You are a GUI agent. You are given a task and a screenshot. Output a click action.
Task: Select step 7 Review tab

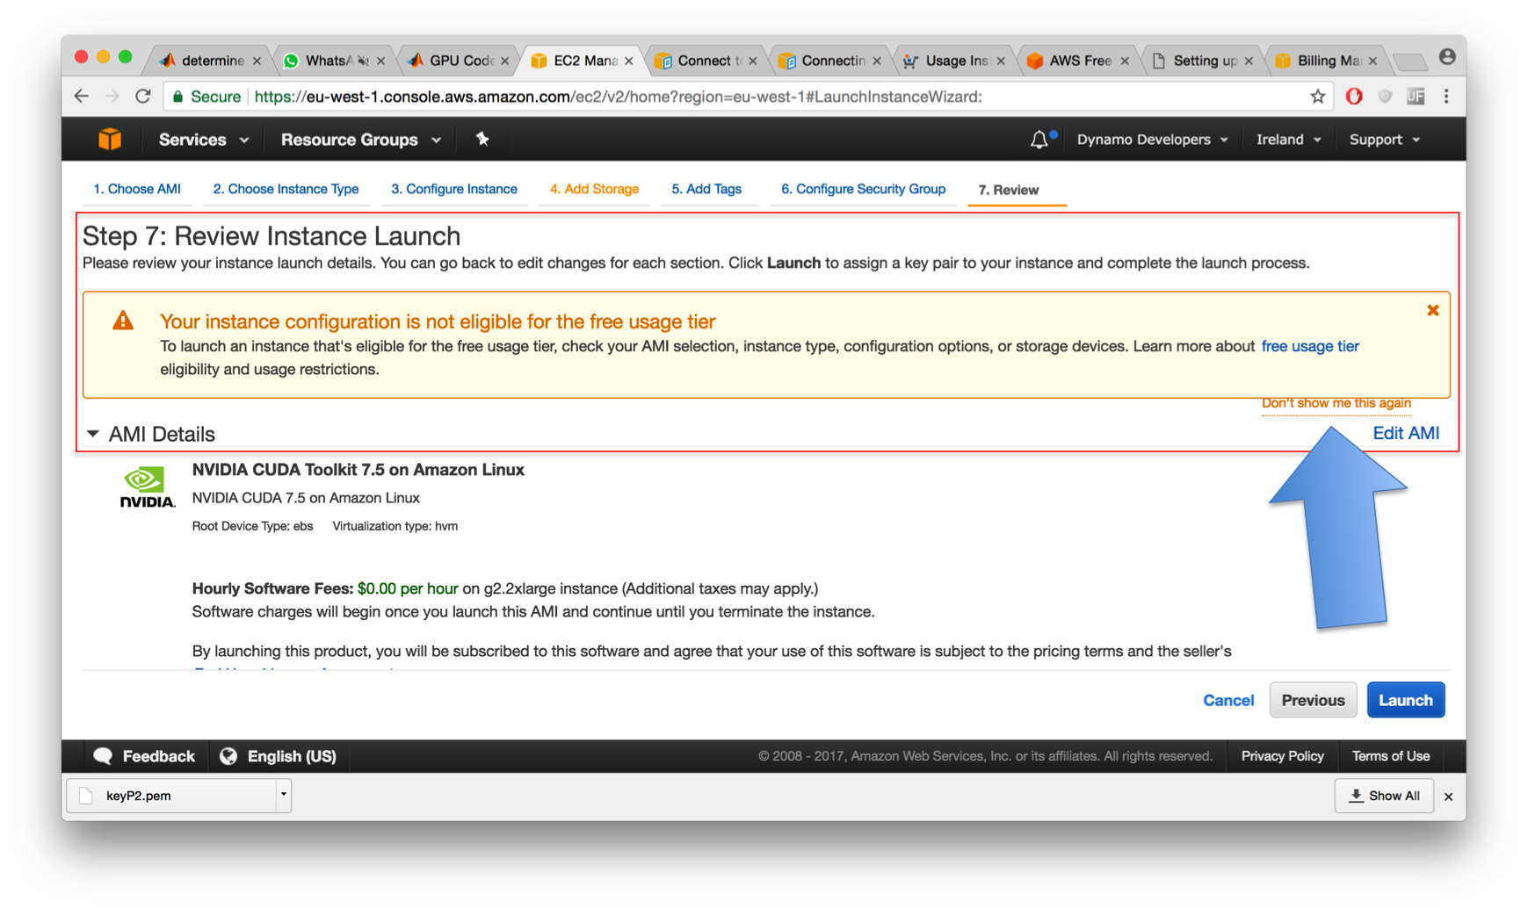tap(1009, 190)
